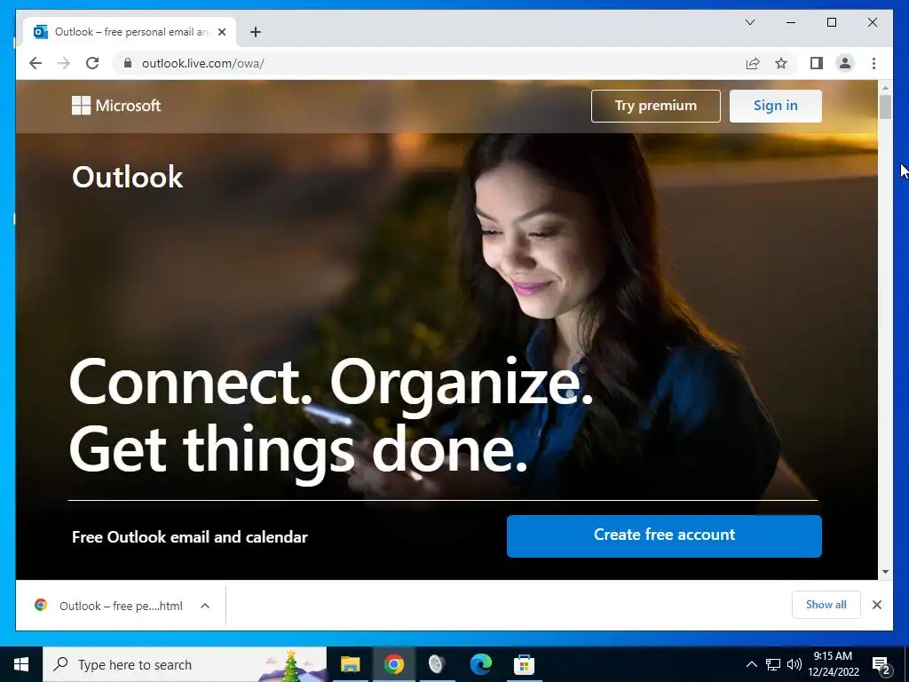
Task: Open the tab search dropdown arrow
Action: click(x=749, y=22)
